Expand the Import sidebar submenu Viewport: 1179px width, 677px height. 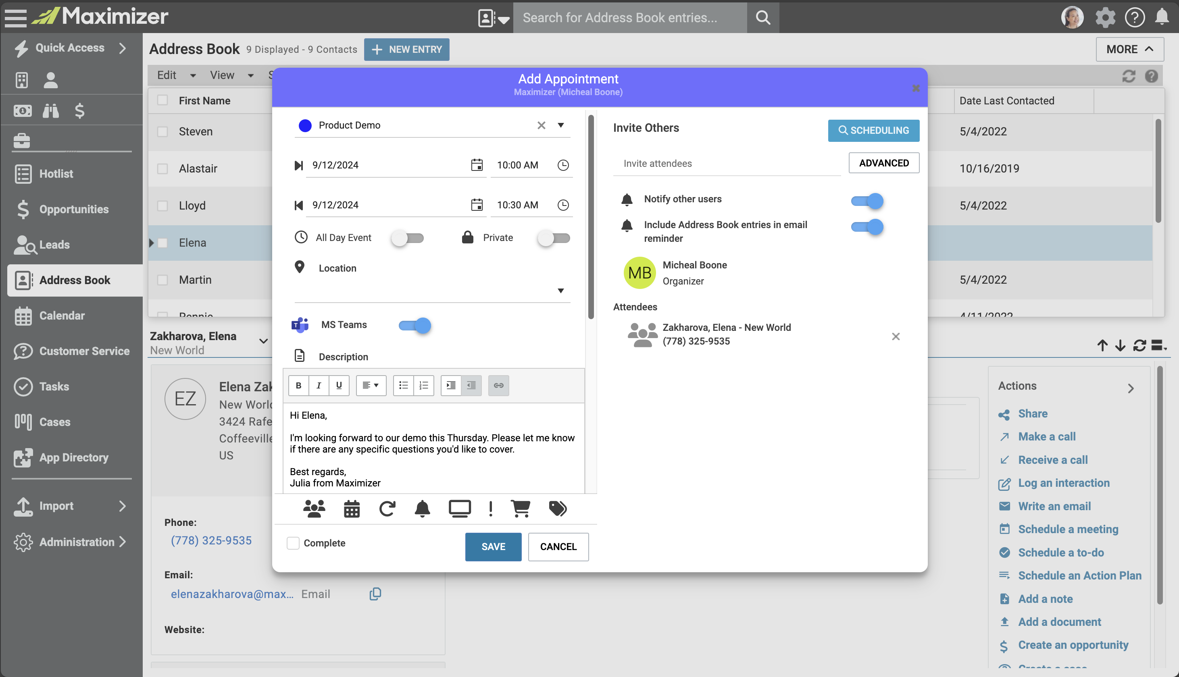[x=122, y=506]
